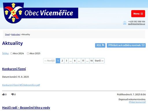Go to pagination page 11
This screenshot has height=111, width=148.
(x=83, y=61)
